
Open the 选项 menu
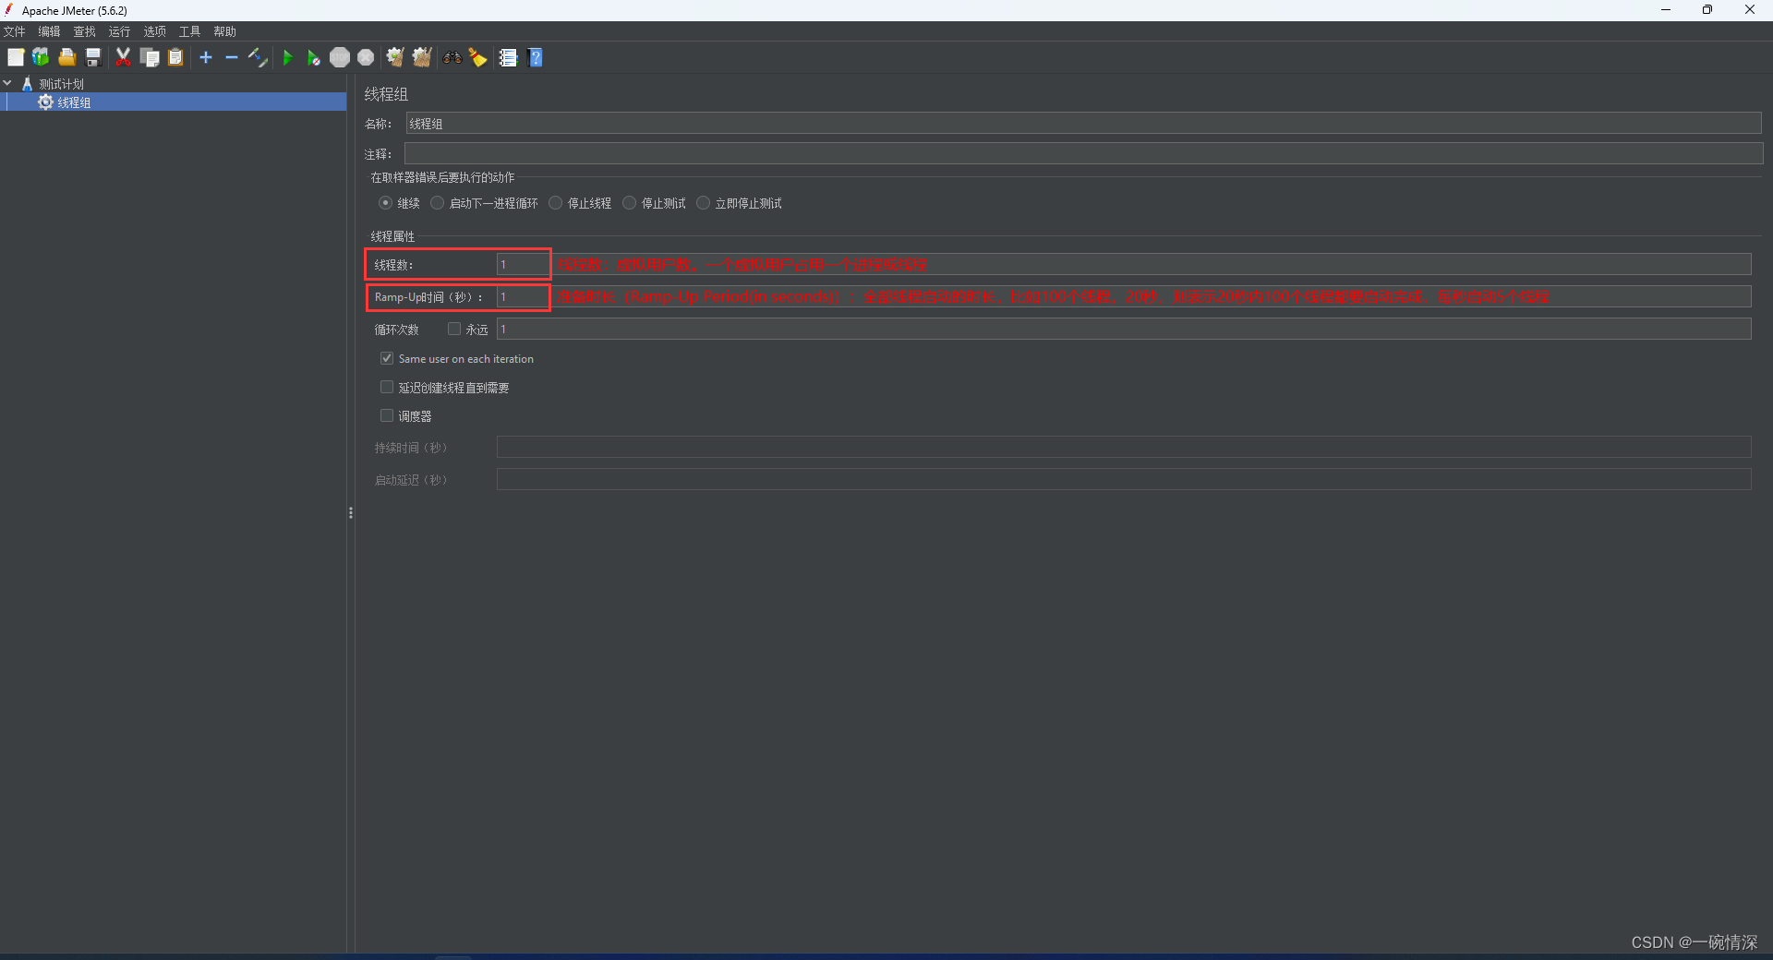[154, 31]
